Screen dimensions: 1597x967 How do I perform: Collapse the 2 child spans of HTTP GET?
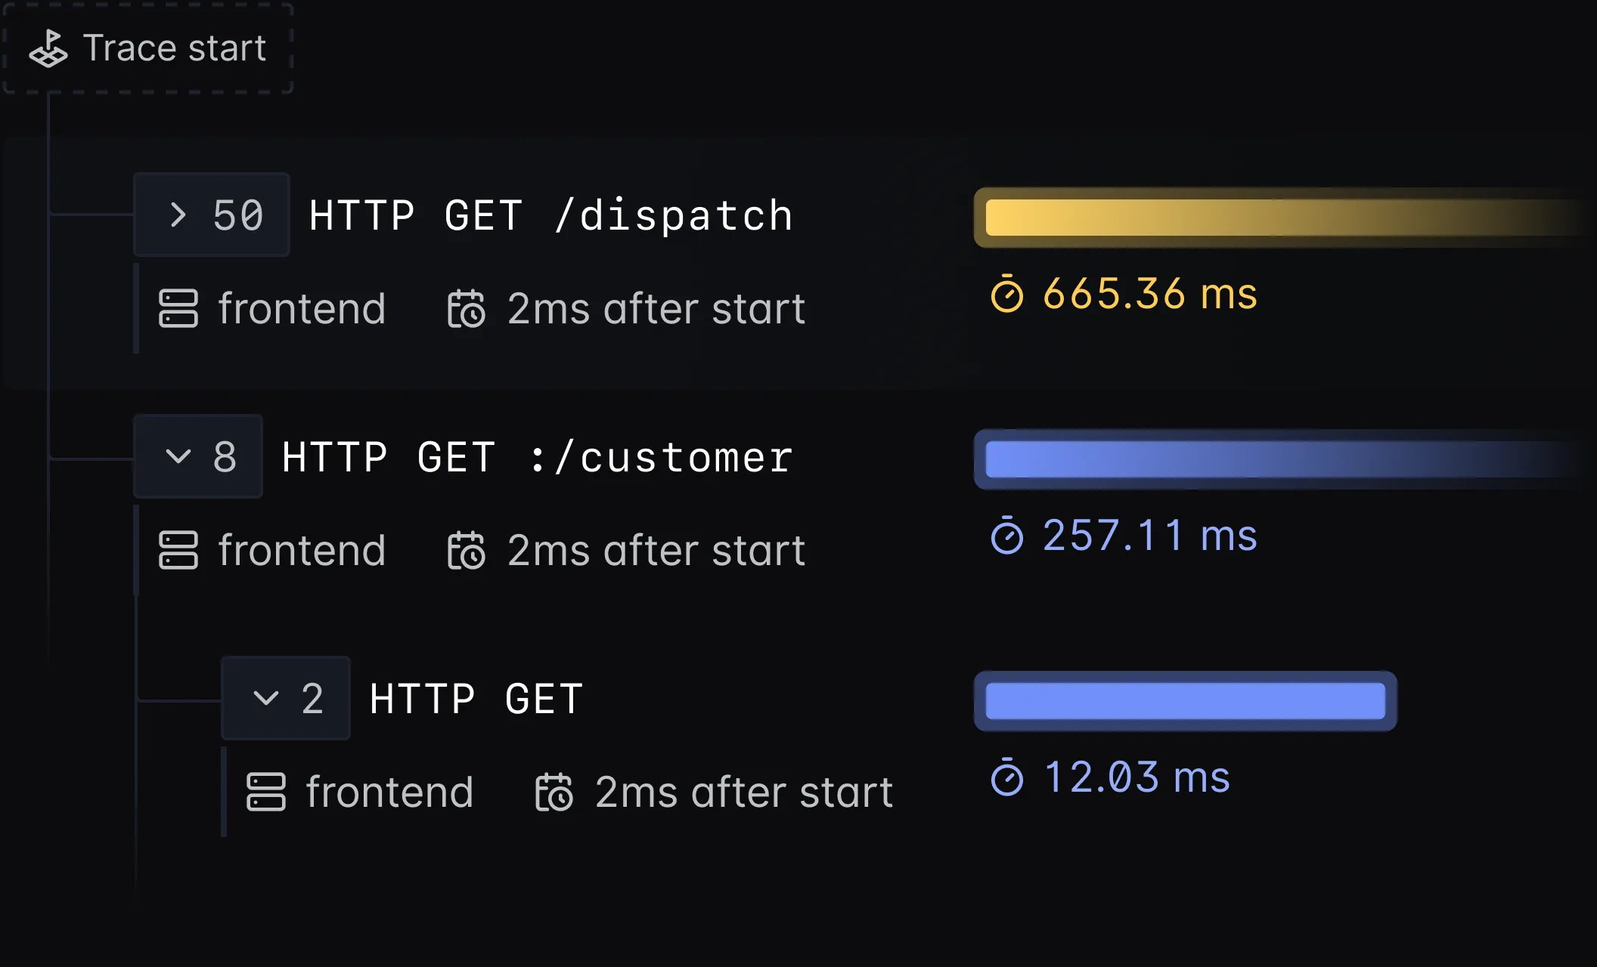pos(286,698)
